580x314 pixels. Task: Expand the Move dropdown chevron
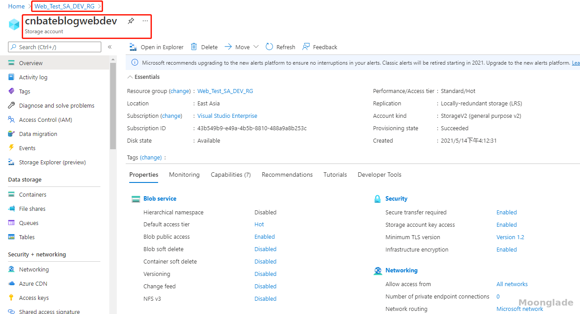pyautogui.click(x=256, y=47)
